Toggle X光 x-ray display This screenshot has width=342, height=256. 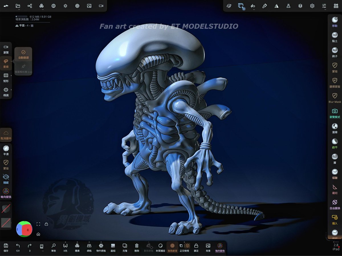[x=65, y=247]
